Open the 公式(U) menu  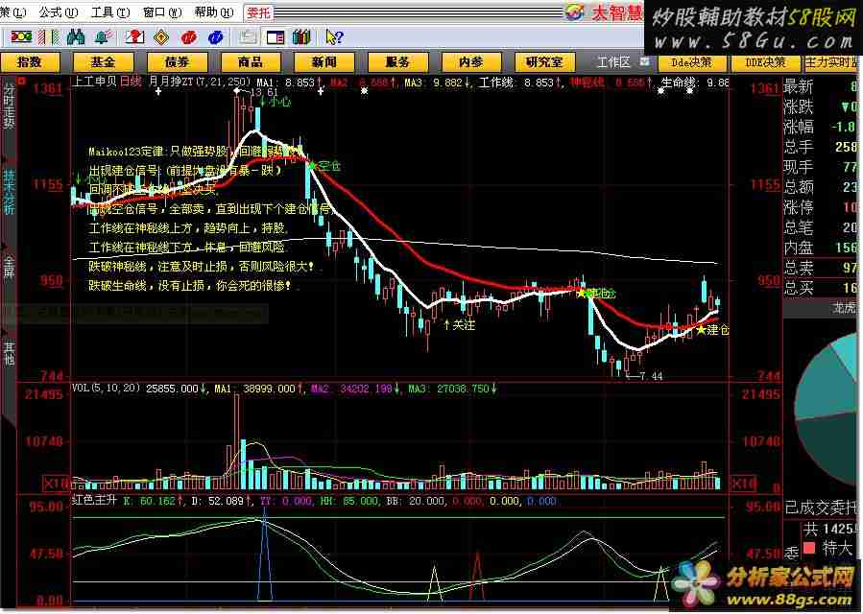59,12
